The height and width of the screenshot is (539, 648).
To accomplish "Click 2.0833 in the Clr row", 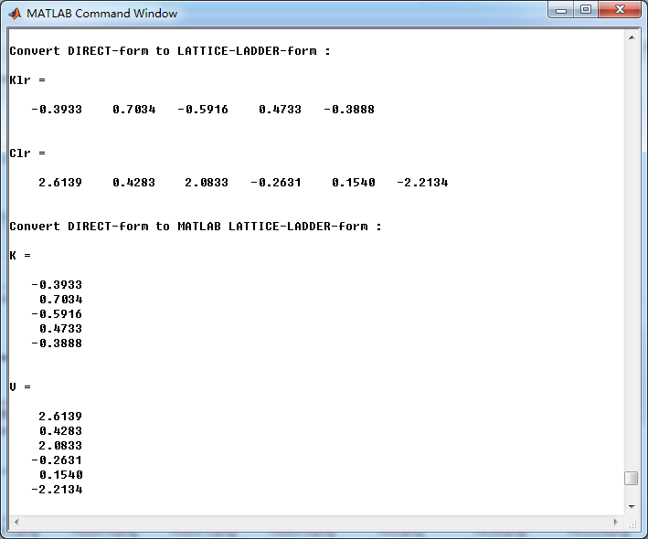I will click(207, 182).
